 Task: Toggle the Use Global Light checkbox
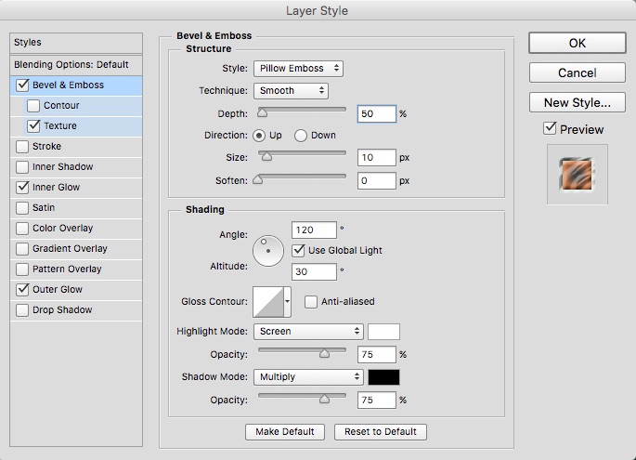pos(298,250)
